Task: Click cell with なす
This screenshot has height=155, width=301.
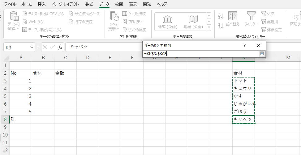Action: pos(243,96)
